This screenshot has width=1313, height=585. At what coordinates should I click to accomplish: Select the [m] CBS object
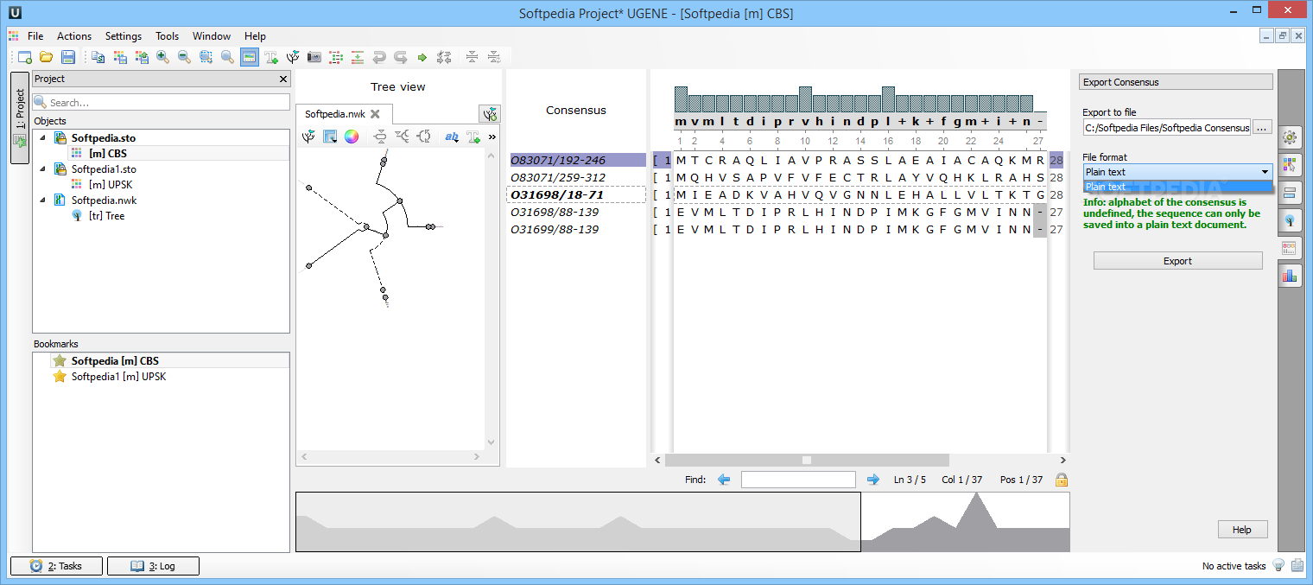pyautogui.click(x=108, y=154)
